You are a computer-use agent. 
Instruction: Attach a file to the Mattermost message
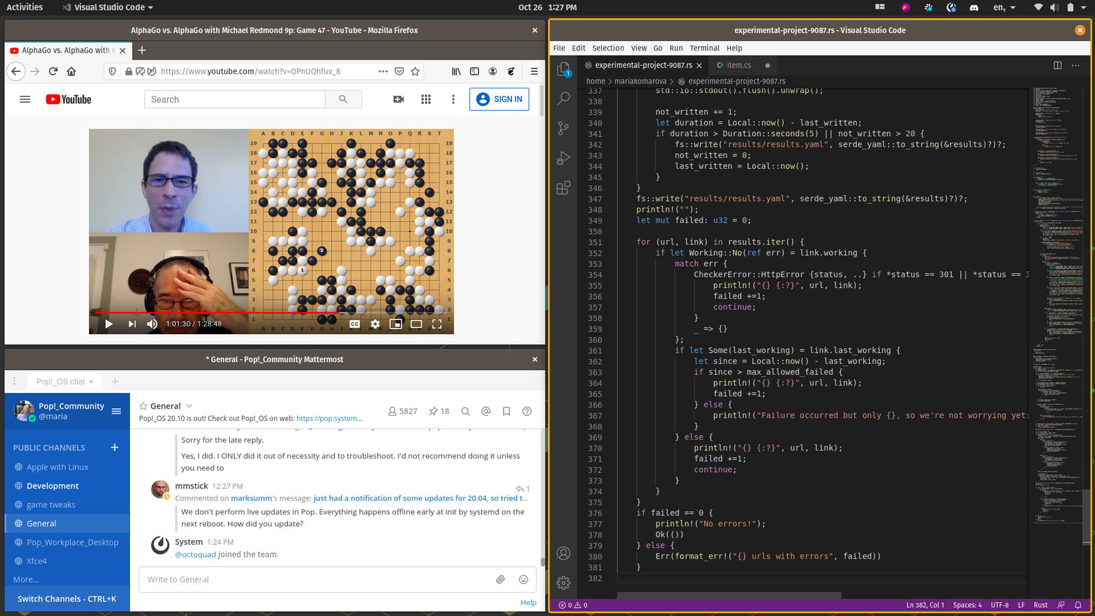(501, 580)
